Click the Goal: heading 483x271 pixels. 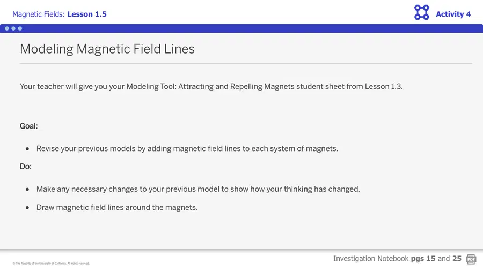coord(28,126)
